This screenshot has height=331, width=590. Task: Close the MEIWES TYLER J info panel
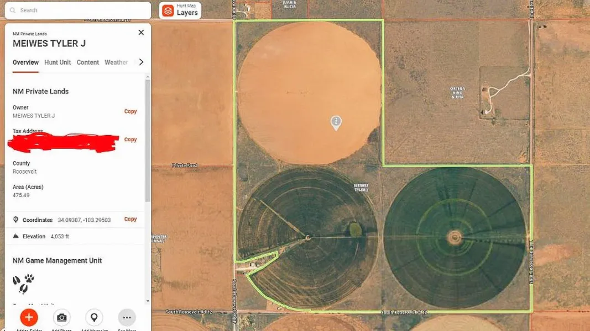click(141, 33)
